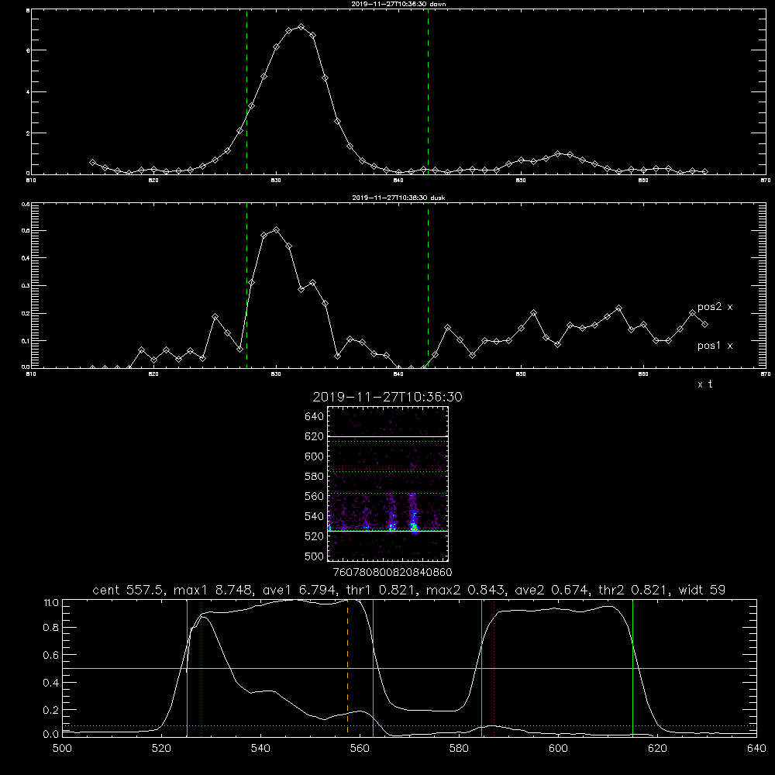Click the bottom plot x-axis label '620'
This screenshot has width=775, height=775.
657,749
